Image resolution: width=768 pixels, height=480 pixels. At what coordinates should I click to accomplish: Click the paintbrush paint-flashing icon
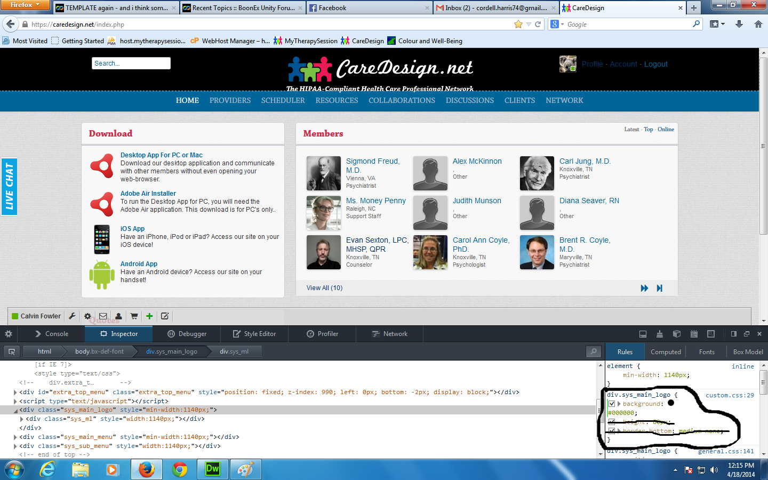tap(660, 334)
